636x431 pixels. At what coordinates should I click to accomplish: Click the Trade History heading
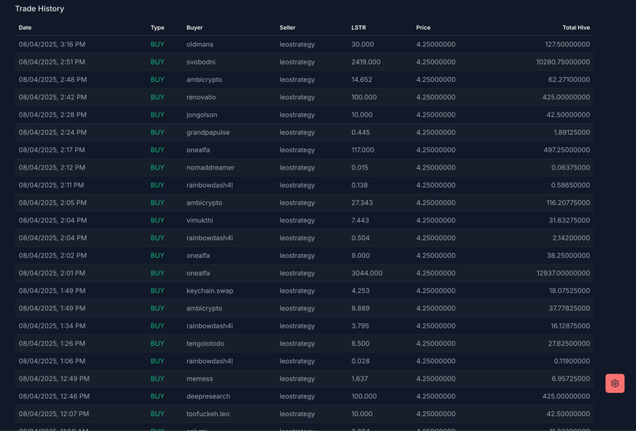tap(40, 8)
